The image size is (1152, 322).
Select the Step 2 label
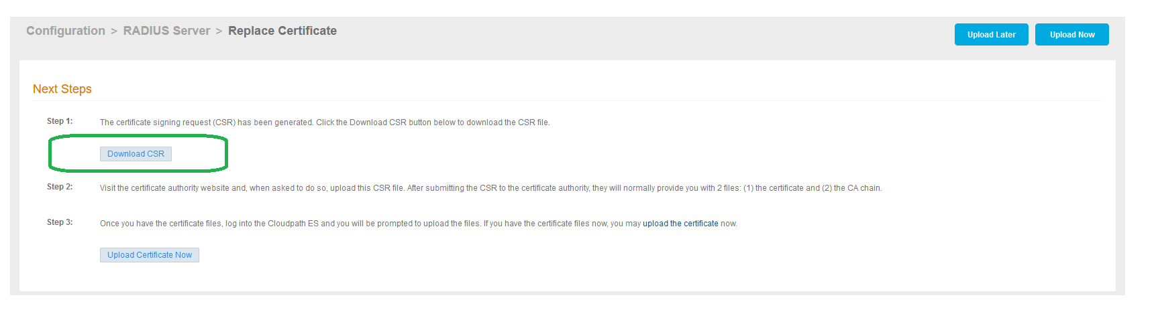click(60, 187)
